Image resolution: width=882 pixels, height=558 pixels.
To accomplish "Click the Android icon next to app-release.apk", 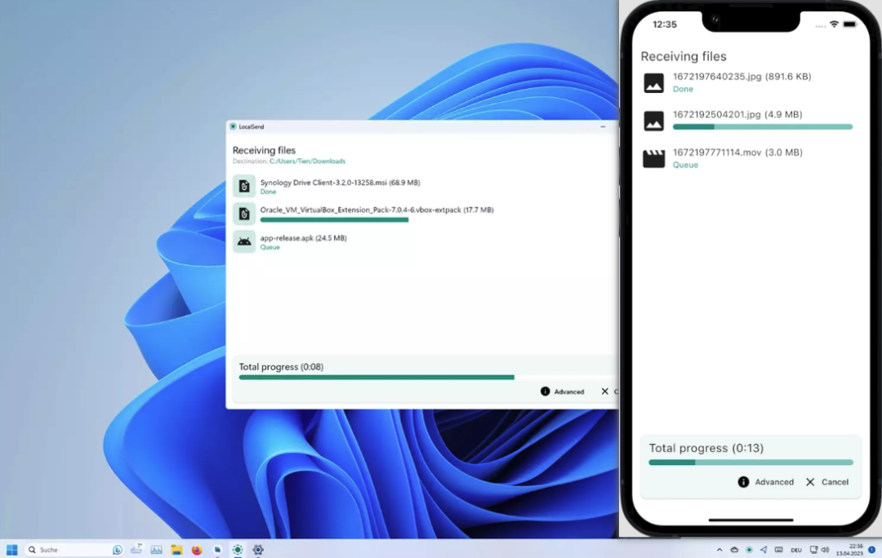I will coord(244,241).
